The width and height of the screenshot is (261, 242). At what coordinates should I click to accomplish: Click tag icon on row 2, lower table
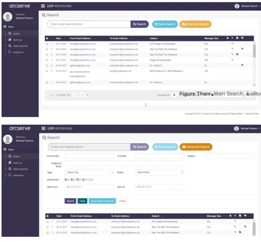[x=245, y=226]
